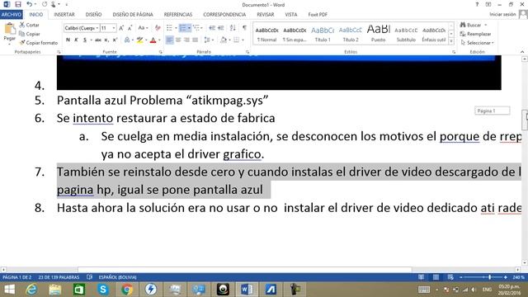Save the document with the floppy disk icon
The height and width of the screenshot is (297, 528).
coord(18,4)
